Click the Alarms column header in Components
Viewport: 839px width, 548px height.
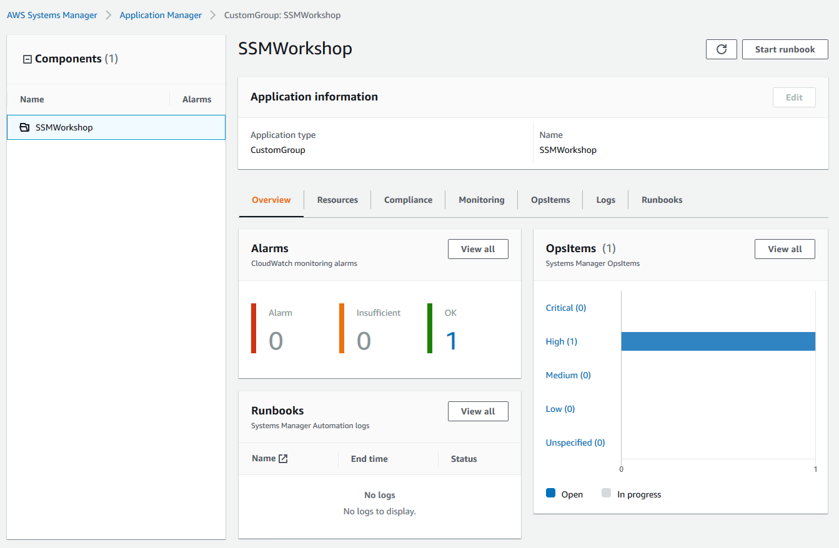tap(197, 99)
